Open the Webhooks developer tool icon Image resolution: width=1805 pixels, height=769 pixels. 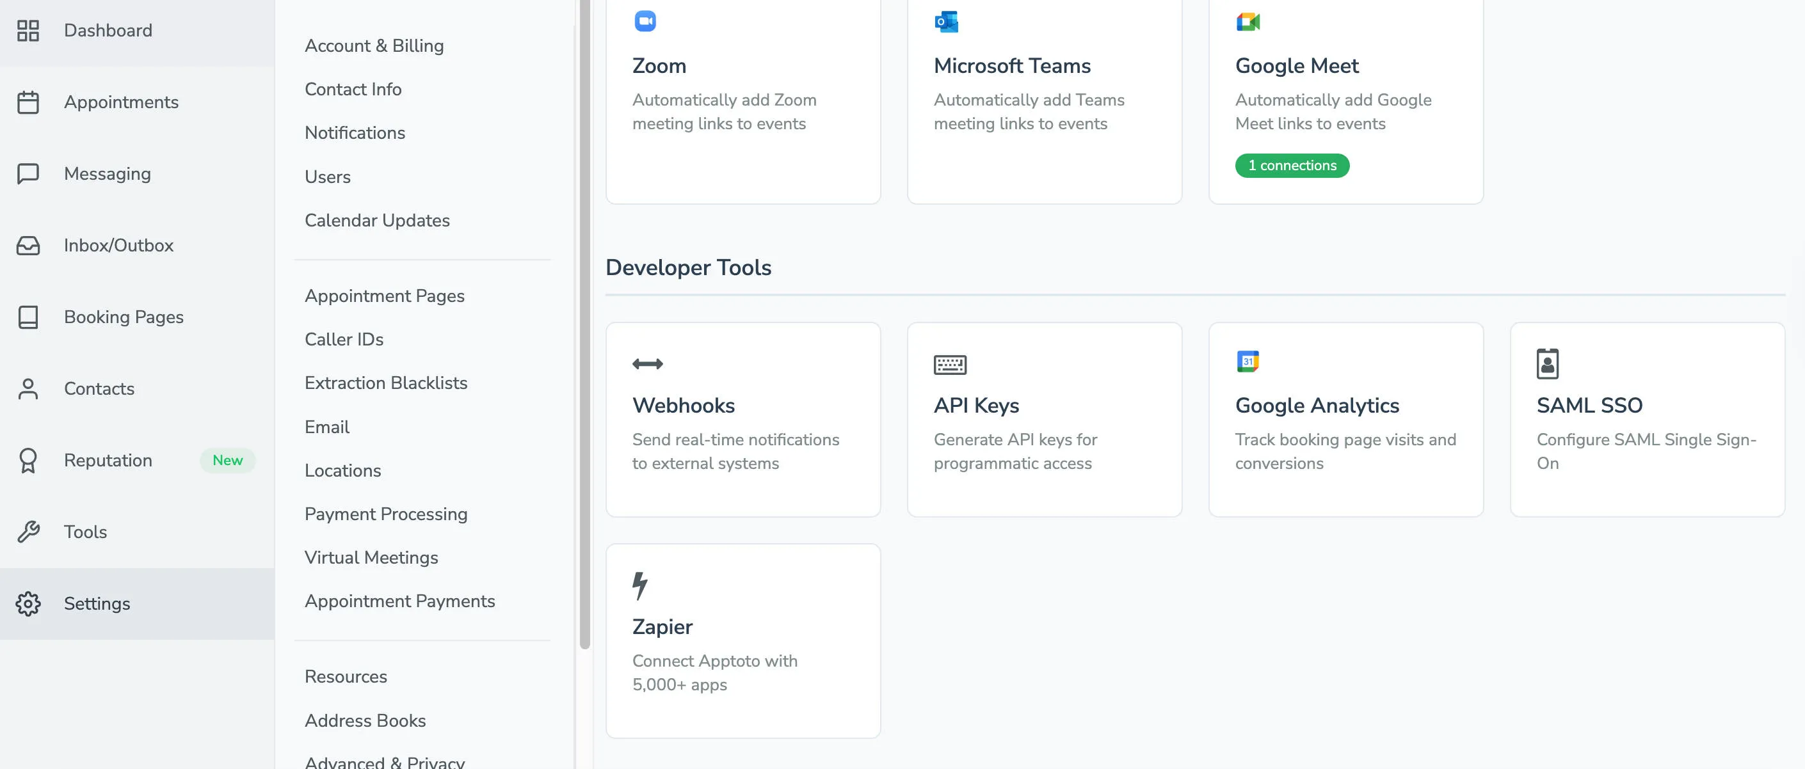tap(646, 363)
